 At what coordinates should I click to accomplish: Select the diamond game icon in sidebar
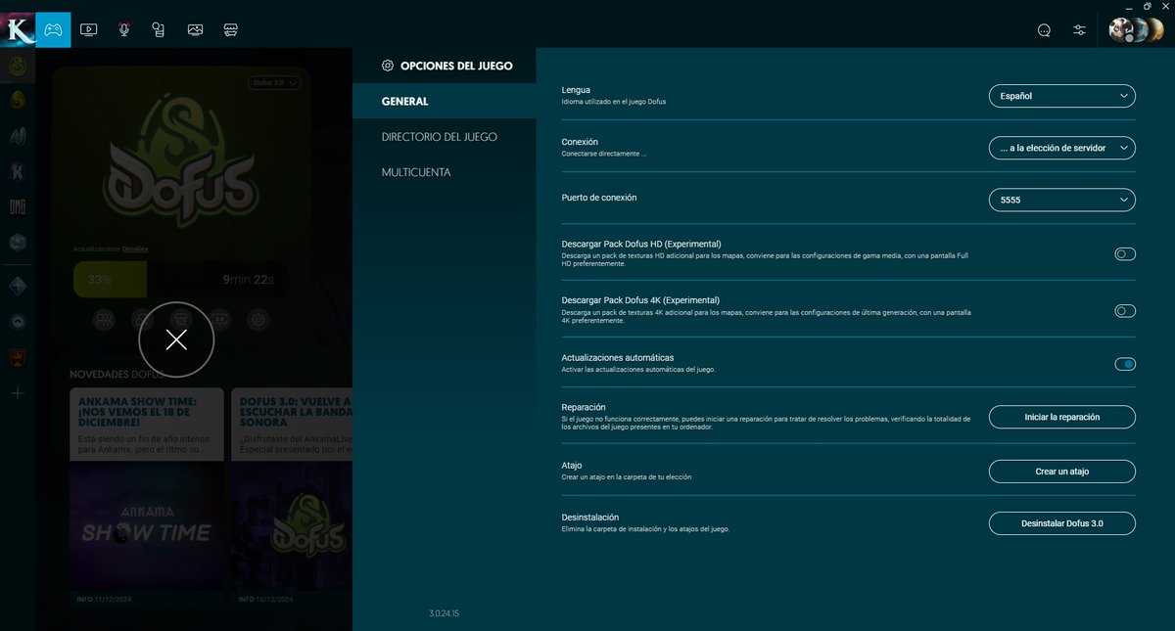[18, 287]
